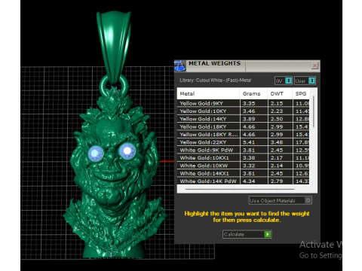Select the Yellow Gold:22KY row
362x271 pixels.
tap(244, 142)
